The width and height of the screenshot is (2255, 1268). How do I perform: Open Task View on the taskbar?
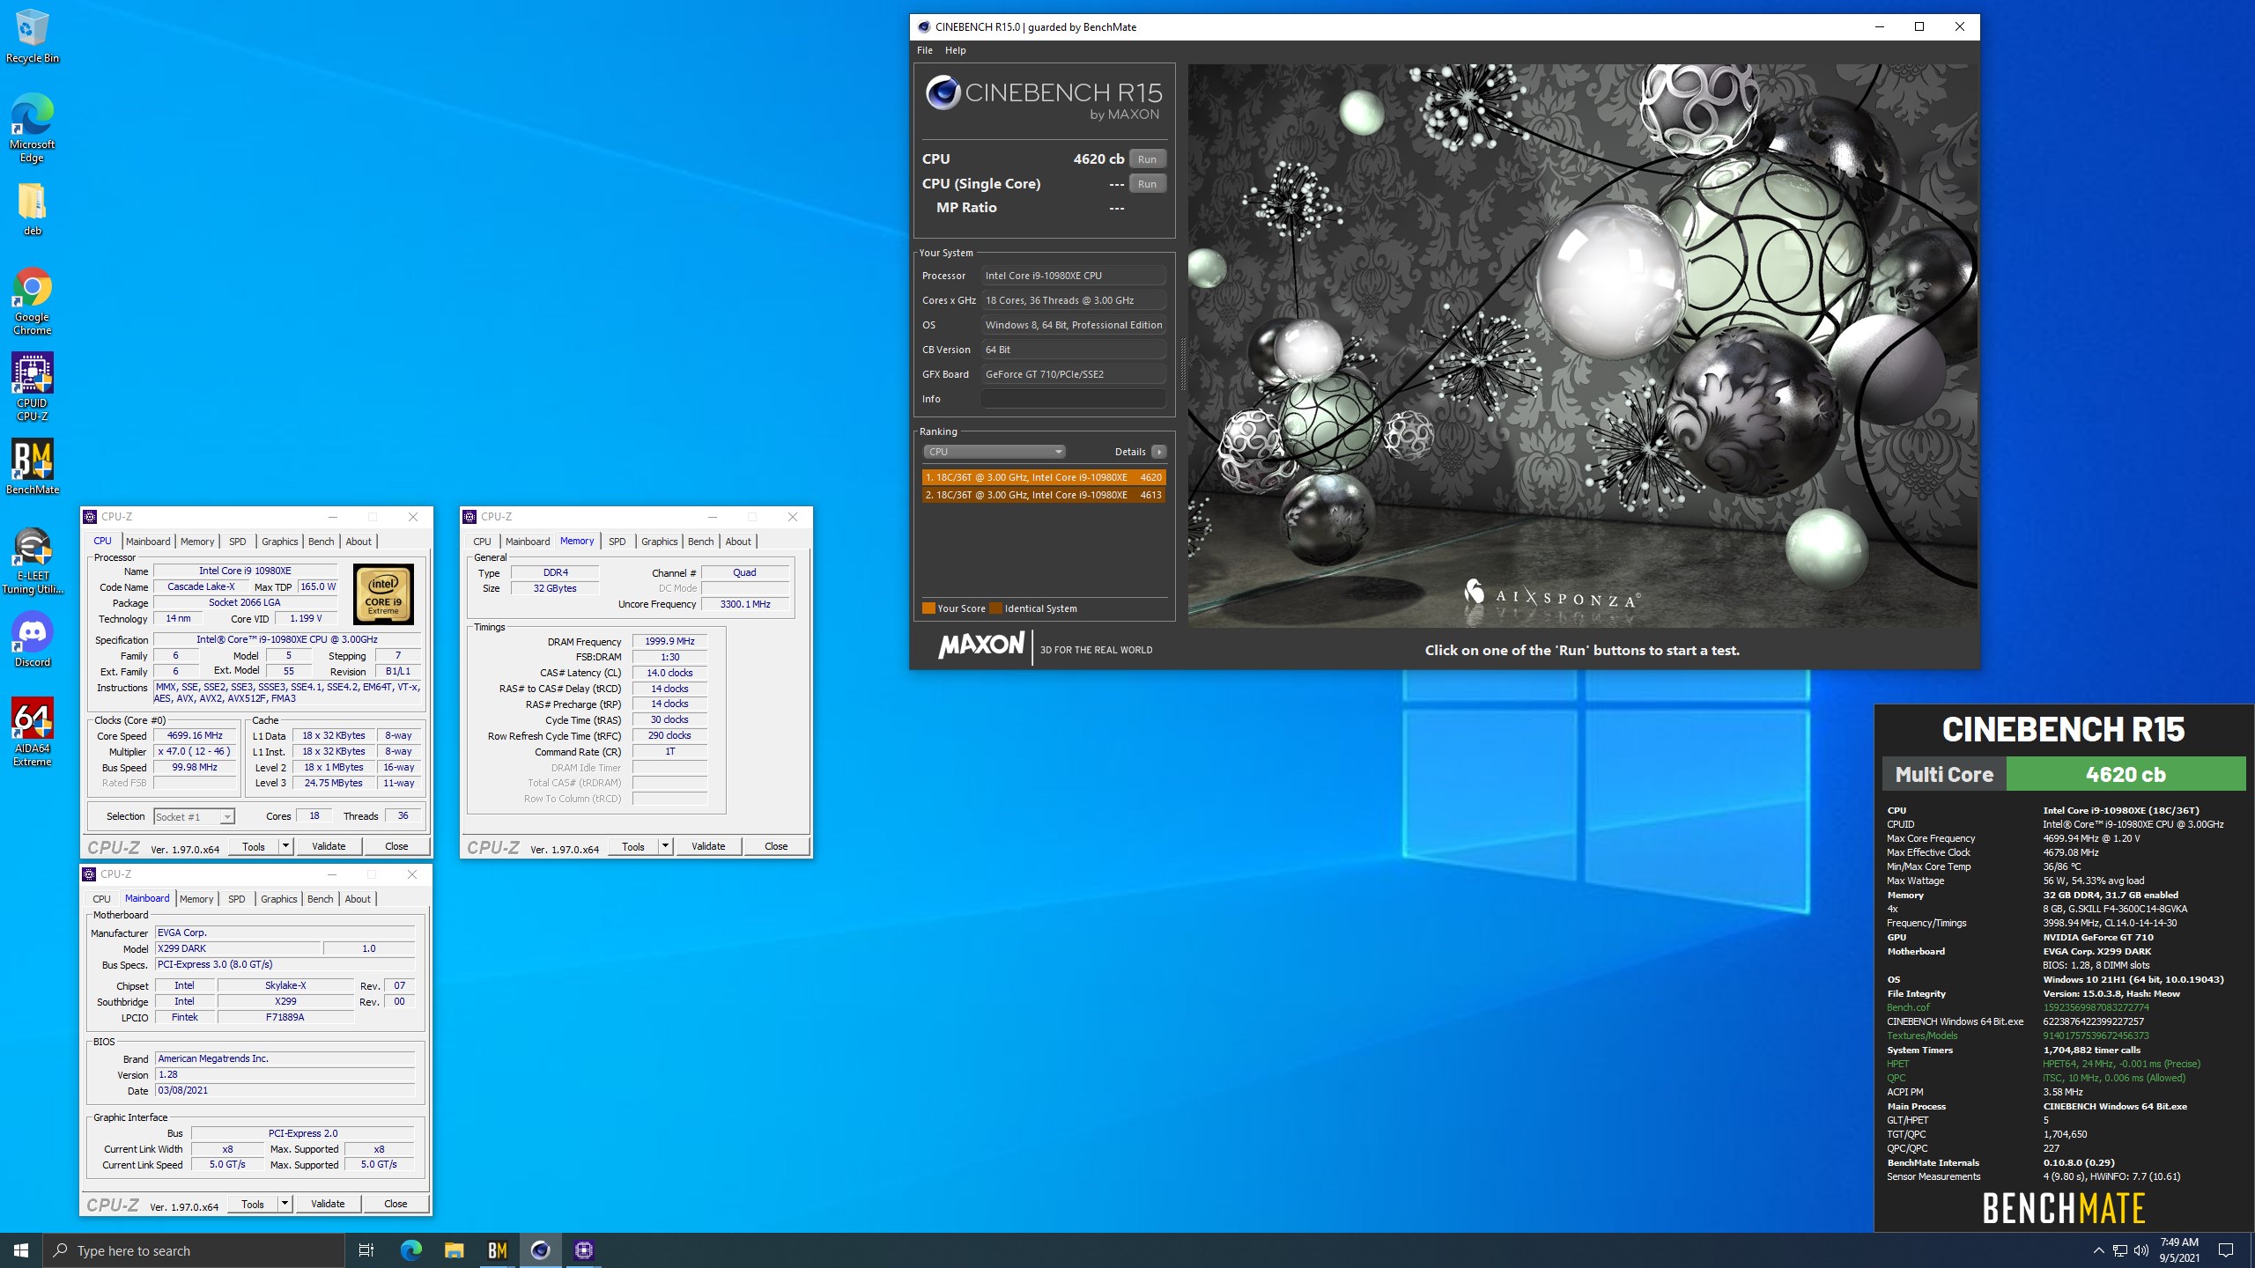[x=366, y=1250]
